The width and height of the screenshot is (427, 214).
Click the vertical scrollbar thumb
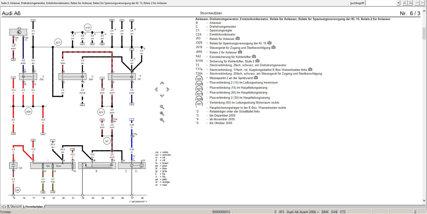[424, 33]
